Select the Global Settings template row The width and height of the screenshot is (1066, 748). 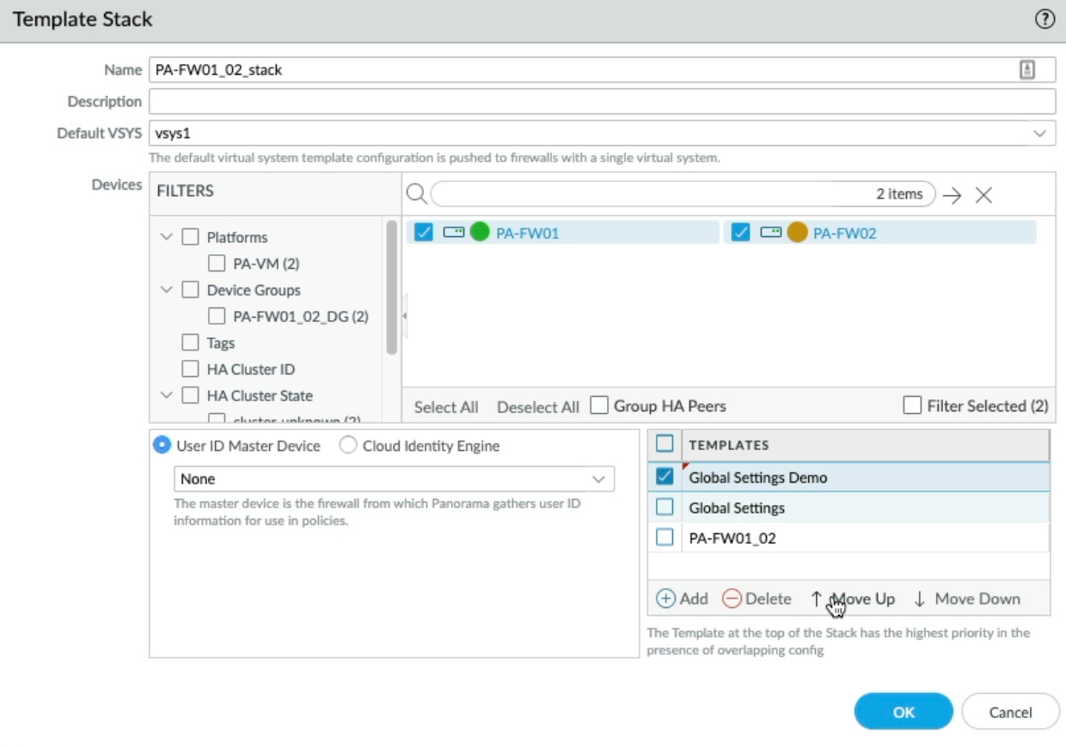(849, 508)
